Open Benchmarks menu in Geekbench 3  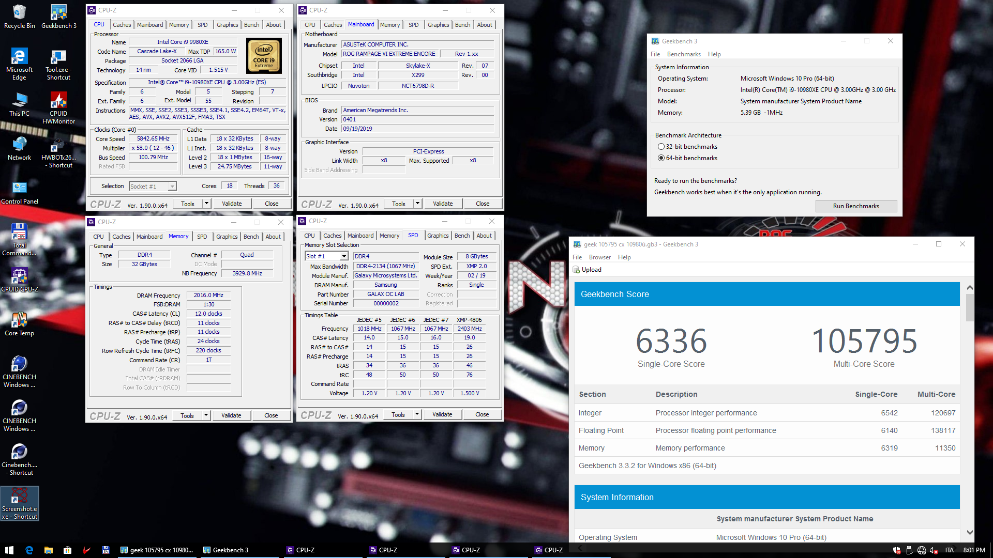684,54
